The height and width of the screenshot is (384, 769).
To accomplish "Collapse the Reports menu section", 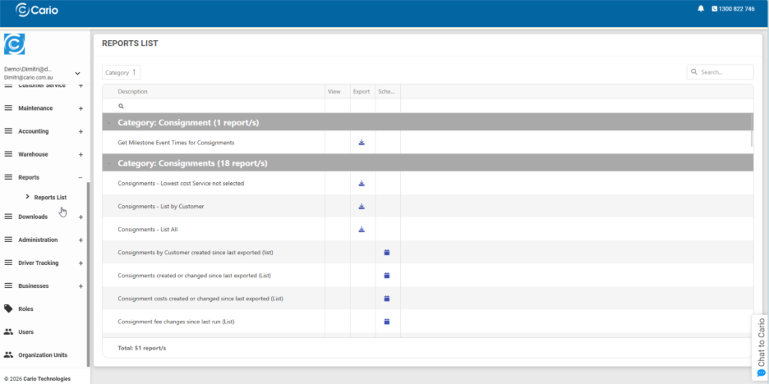I will [x=81, y=177].
